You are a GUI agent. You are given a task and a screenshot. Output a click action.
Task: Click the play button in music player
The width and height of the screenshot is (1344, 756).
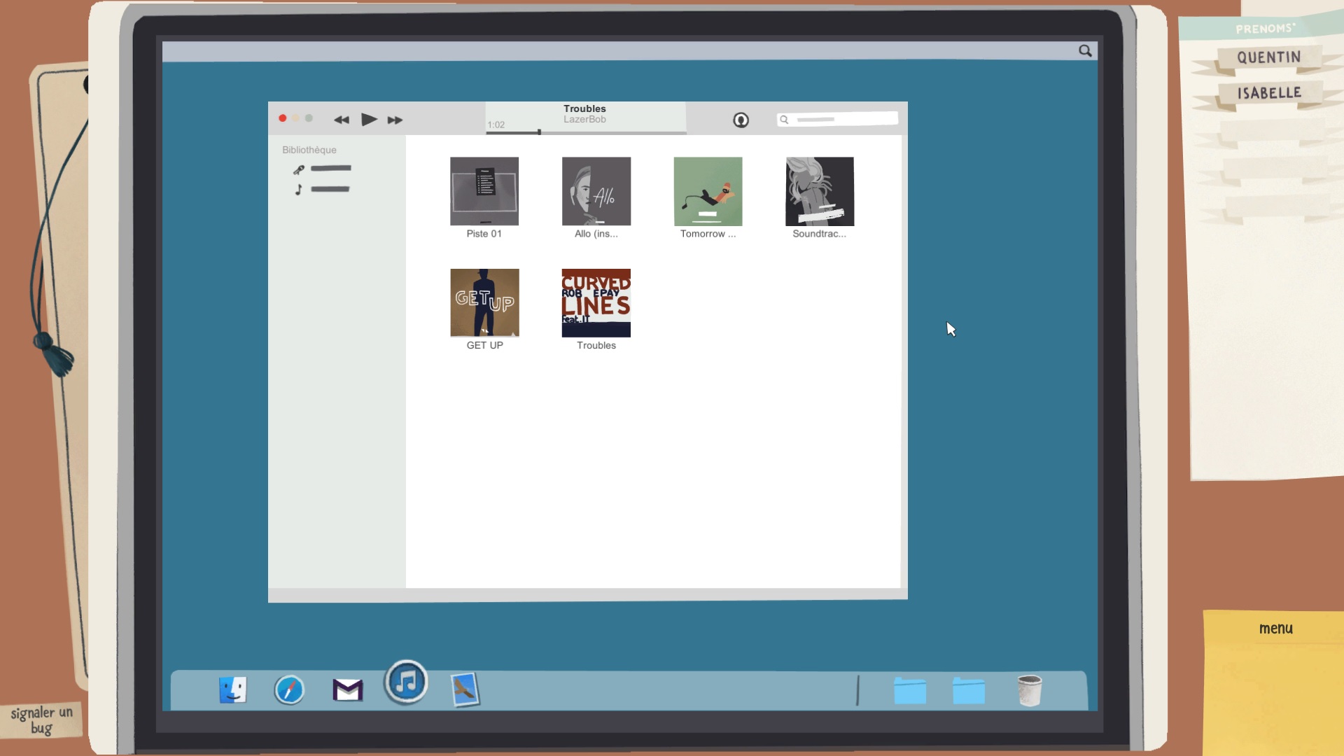pyautogui.click(x=369, y=120)
